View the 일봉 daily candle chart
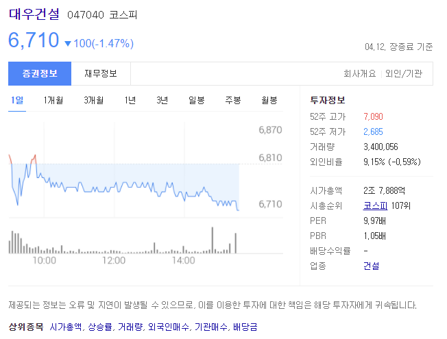Screen dimensions: 447x339 pyautogui.click(x=196, y=100)
